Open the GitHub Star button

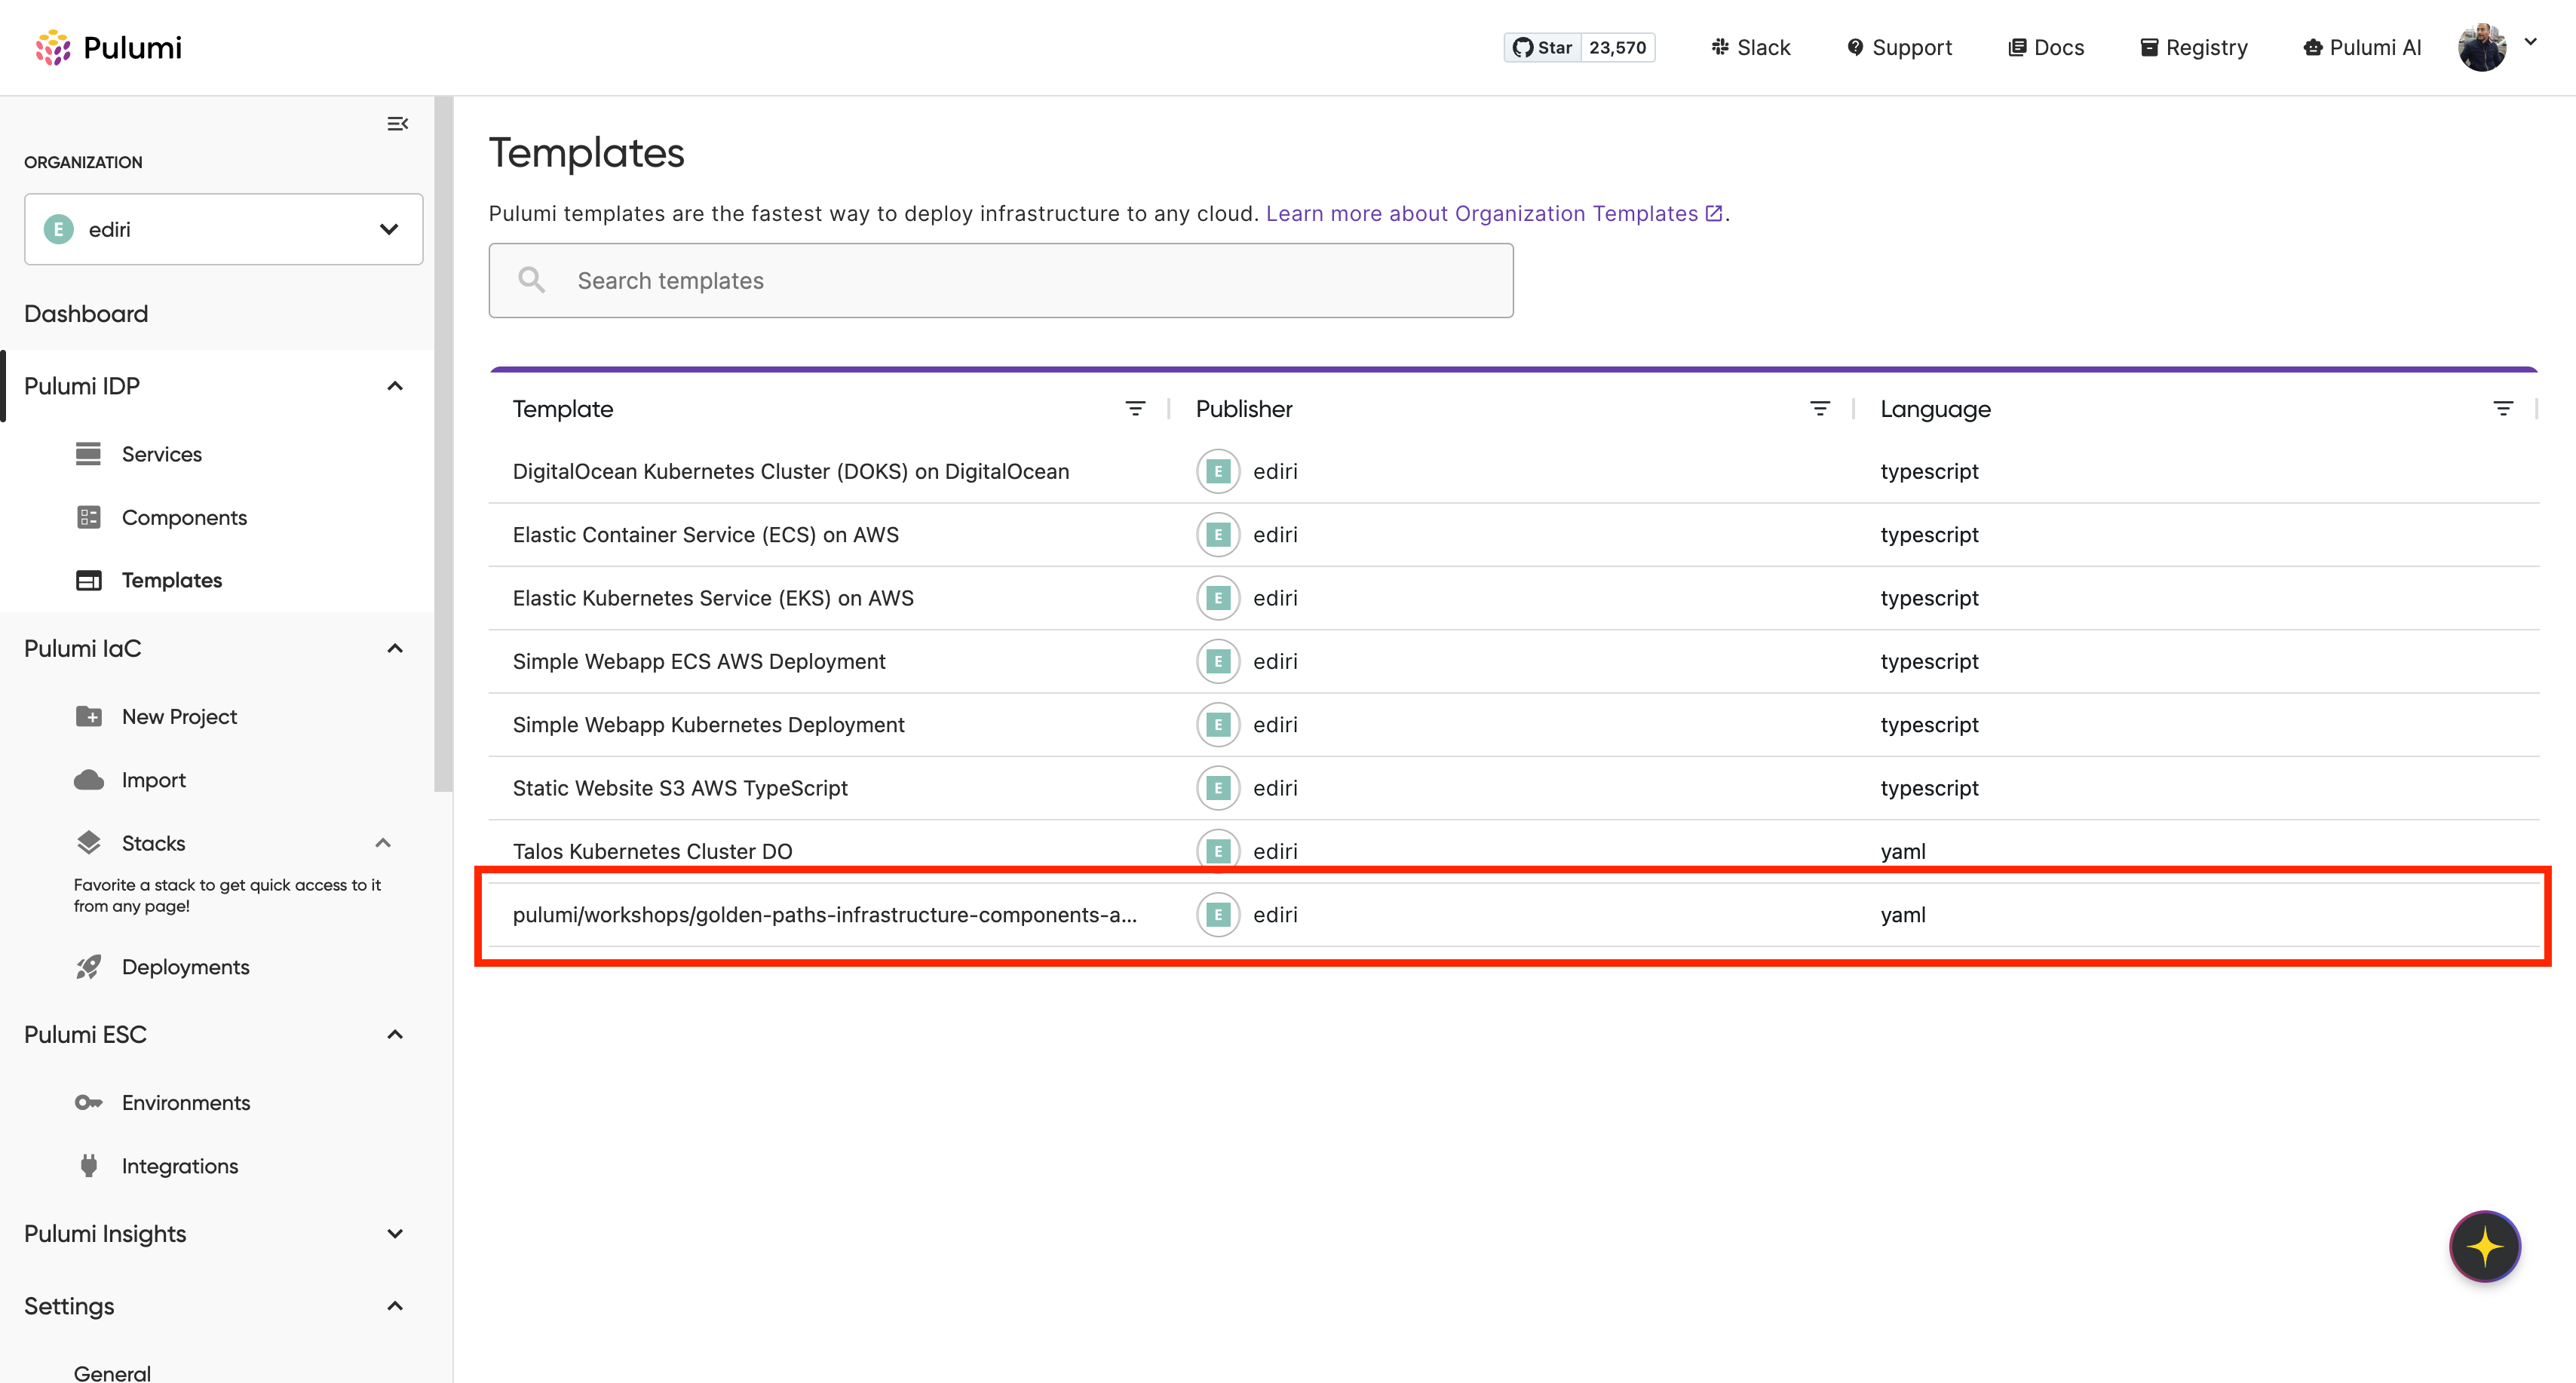[x=1543, y=47]
